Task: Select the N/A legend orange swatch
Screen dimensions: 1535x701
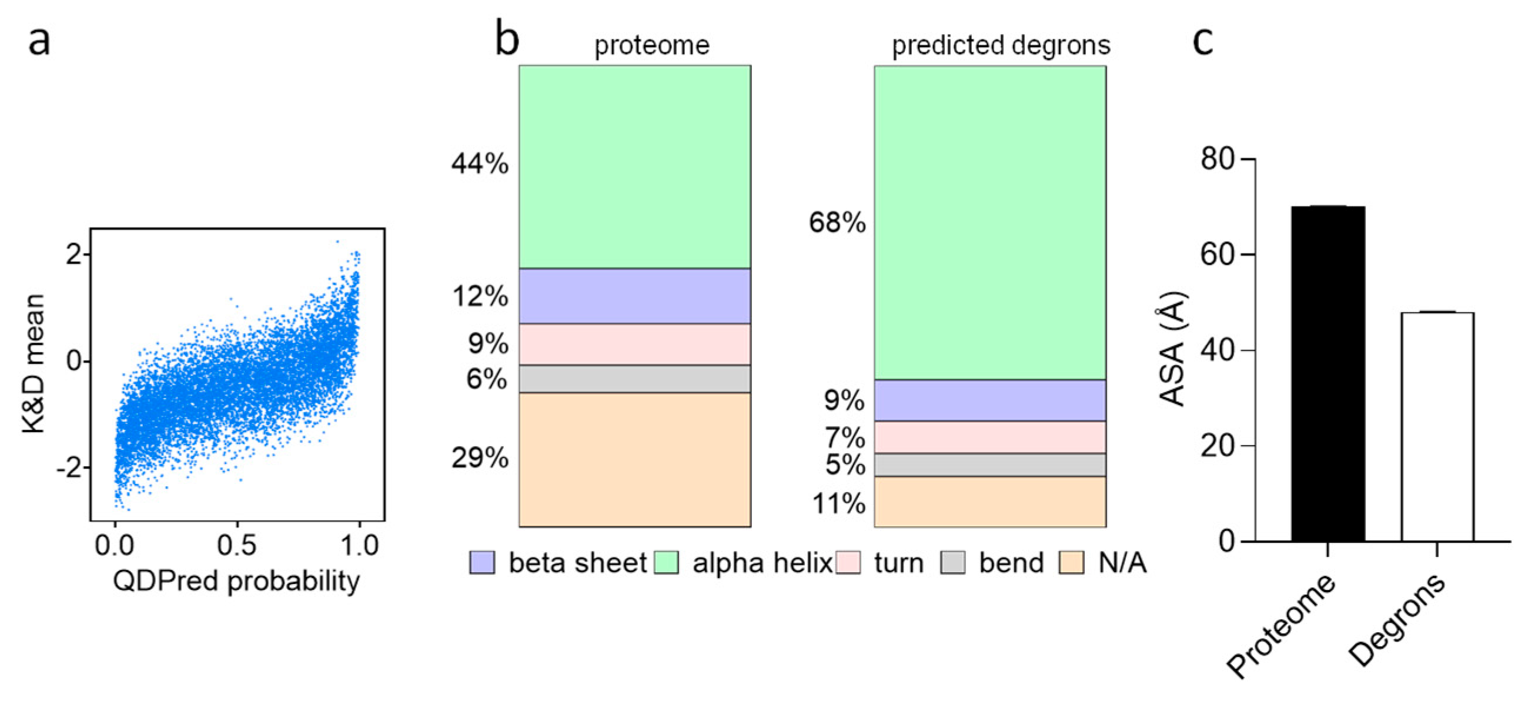Action: tap(1071, 562)
